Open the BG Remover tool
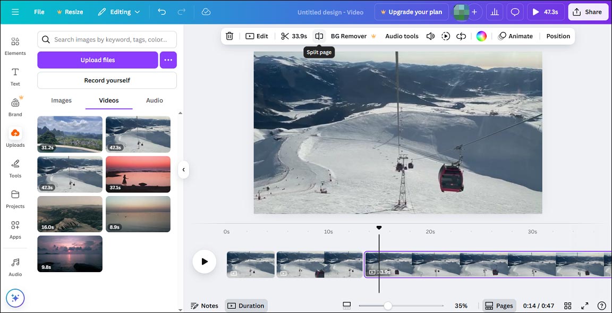Image resolution: width=612 pixels, height=313 pixels. coord(353,36)
